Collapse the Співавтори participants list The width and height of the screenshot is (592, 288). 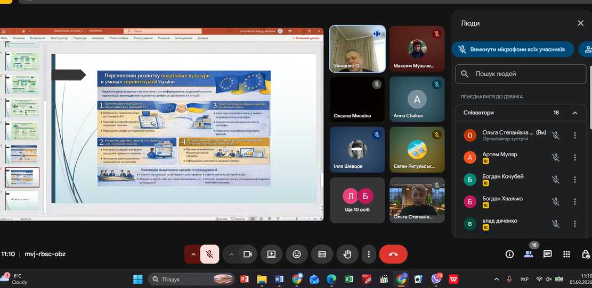[574, 113]
